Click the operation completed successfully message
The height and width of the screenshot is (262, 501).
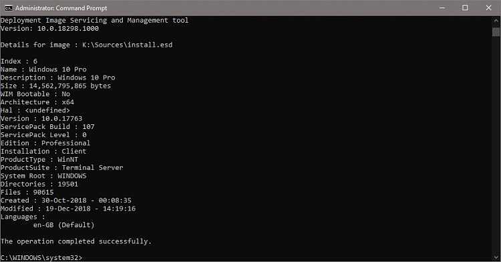[76, 241]
